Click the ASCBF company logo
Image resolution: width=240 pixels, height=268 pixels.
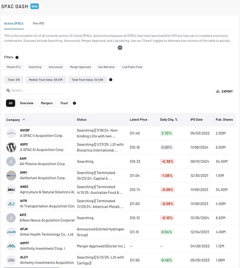coord(11,133)
